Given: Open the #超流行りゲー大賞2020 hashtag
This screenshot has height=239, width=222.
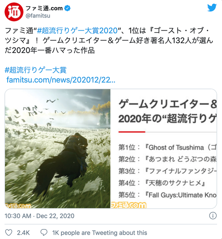Looking at the screenshot, I should tap(77, 31).
